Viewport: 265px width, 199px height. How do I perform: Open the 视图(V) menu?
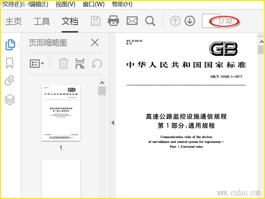(65, 4)
